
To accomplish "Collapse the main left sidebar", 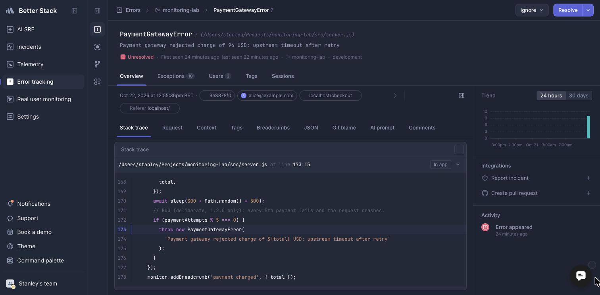I will [74, 11].
